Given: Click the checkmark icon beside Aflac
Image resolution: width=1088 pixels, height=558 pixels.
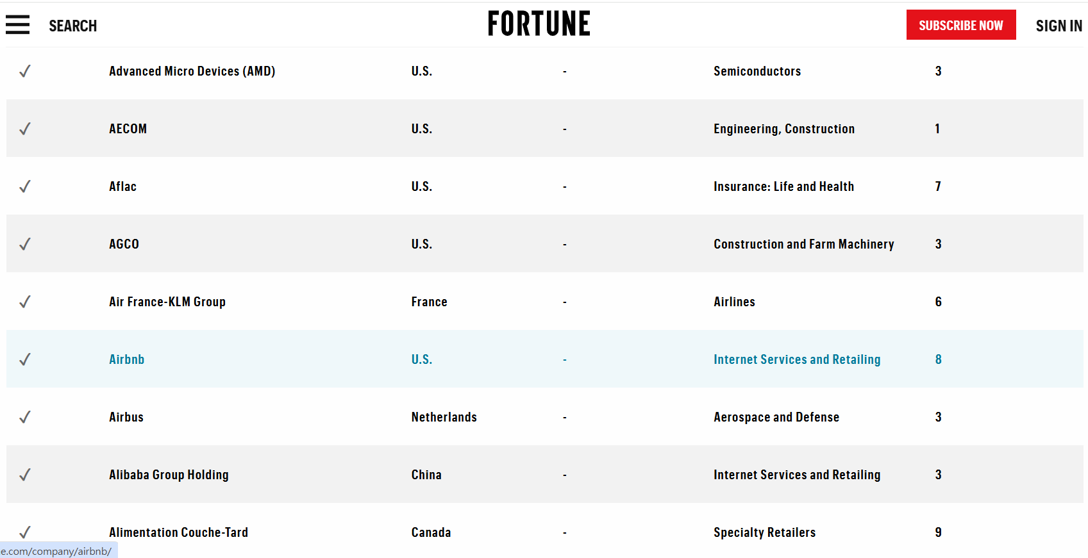Looking at the screenshot, I should point(25,186).
